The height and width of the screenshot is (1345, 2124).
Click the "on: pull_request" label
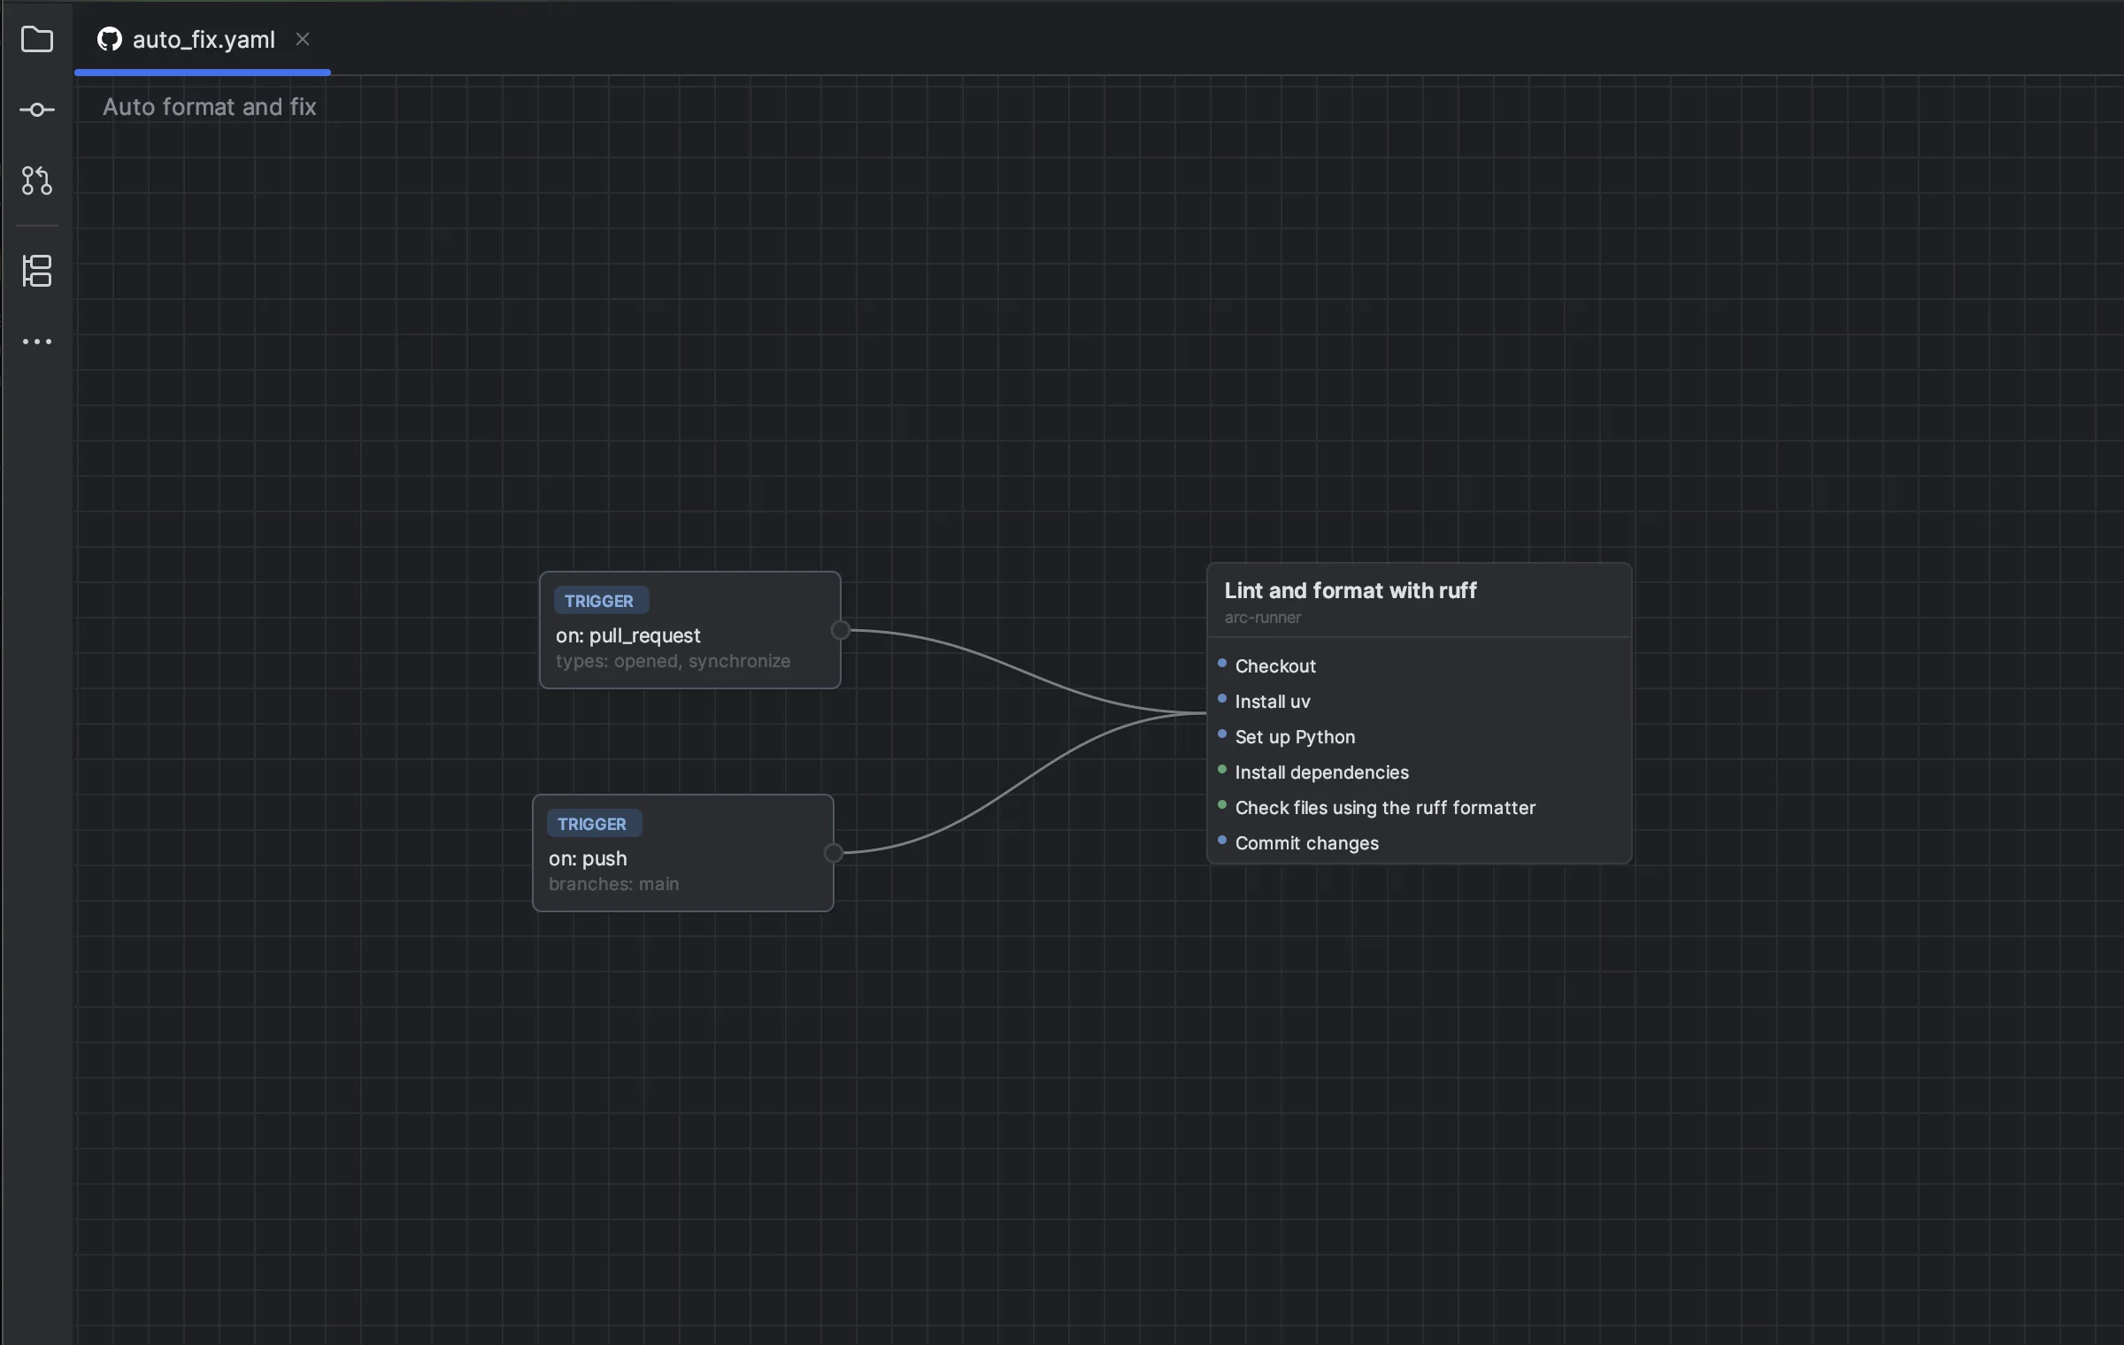628,635
